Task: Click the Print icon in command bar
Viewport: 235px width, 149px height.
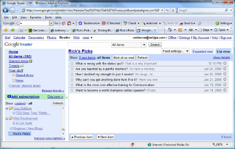Action: coord(191,30)
